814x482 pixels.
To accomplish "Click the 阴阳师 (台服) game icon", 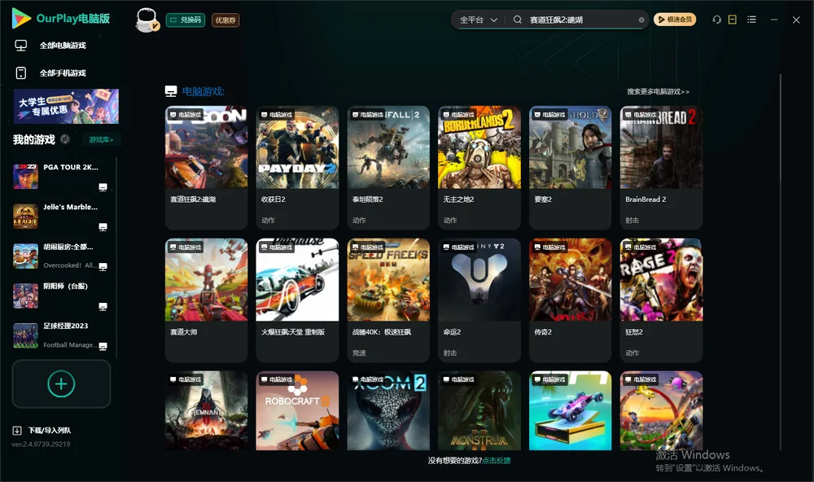I will pos(25,296).
